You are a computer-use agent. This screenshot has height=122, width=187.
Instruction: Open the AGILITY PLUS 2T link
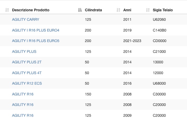click(x=27, y=62)
